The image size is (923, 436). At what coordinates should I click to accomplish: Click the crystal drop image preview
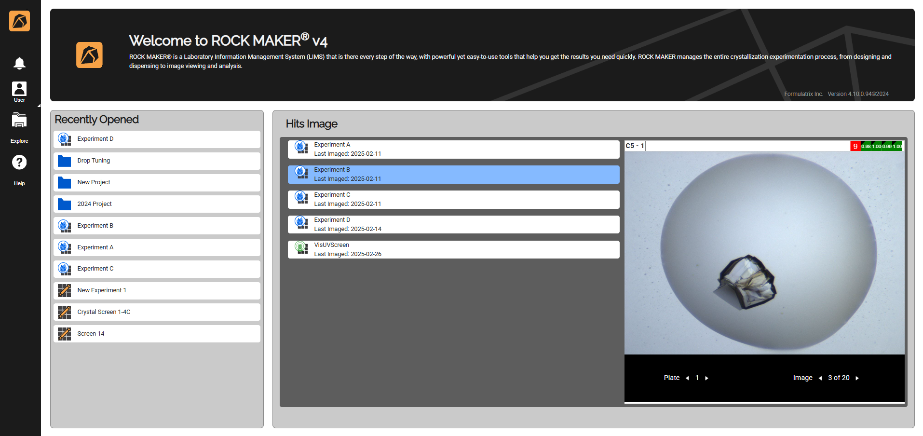764,253
